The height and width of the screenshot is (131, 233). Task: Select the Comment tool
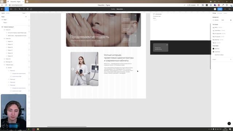pyautogui.click(x=31, y=9)
